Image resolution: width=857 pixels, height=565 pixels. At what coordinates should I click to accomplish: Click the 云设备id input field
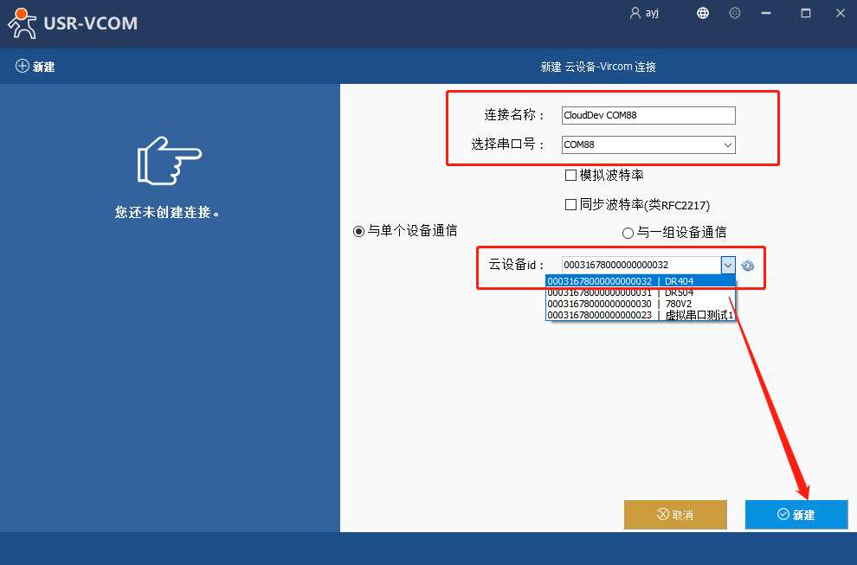[641, 265]
